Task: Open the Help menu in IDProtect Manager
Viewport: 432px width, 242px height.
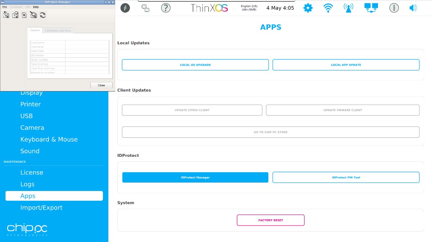Action: (x=36, y=7)
